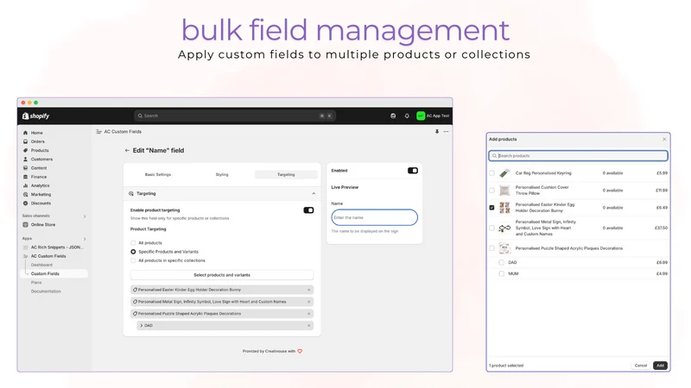Open the AC App Test account menu
This screenshot has width=691, height=388.
click(433, 116)
